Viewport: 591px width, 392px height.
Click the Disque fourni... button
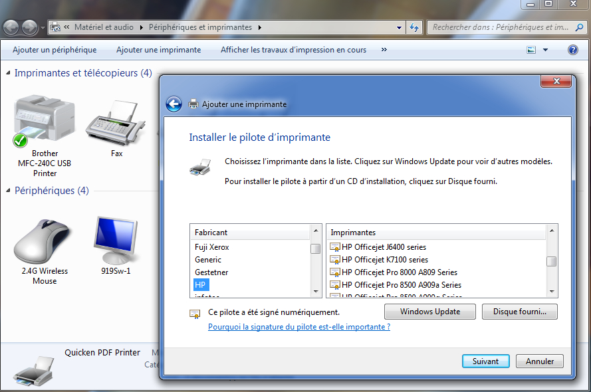coord(520,312)
